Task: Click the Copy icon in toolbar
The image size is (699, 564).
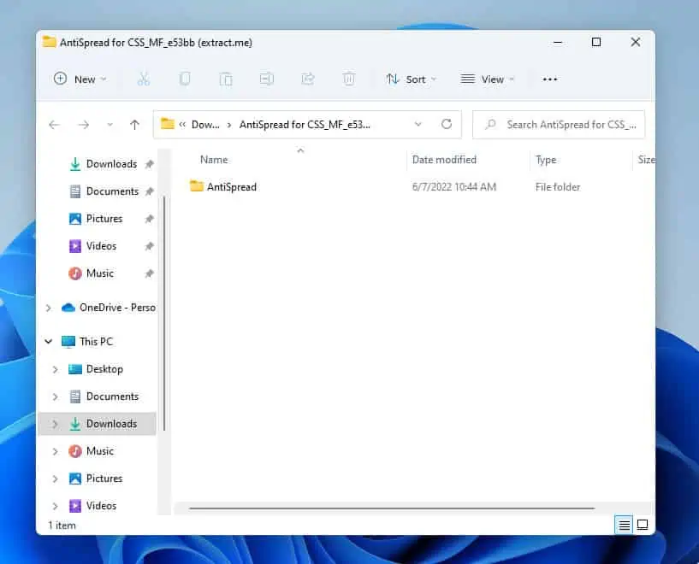Action: click(185, 79)
